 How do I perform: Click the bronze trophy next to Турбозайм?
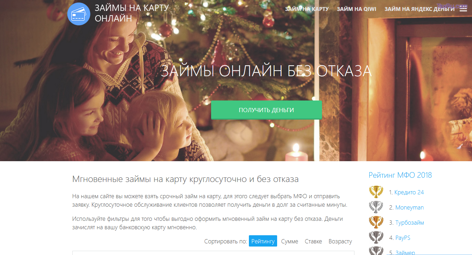coord(376,222)
